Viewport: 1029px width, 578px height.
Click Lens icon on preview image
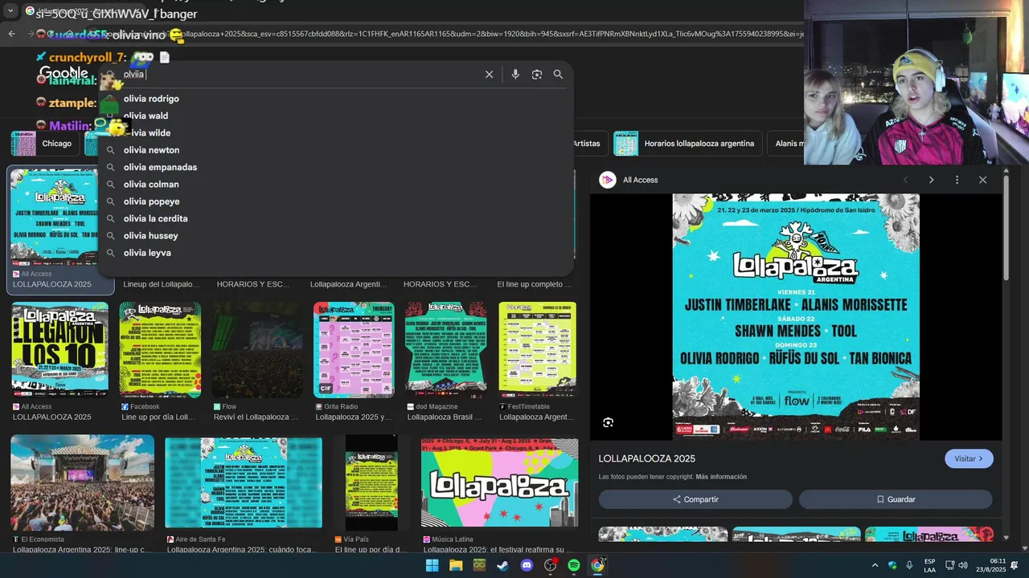(609, 422)
